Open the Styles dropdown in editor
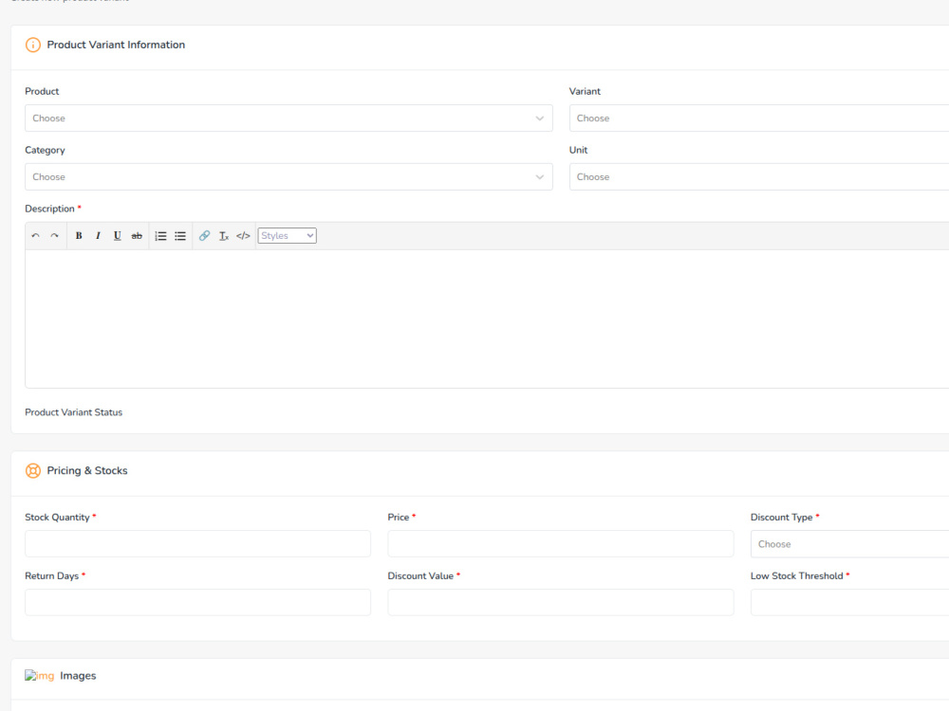949x711 pixels. click(287, 236)
